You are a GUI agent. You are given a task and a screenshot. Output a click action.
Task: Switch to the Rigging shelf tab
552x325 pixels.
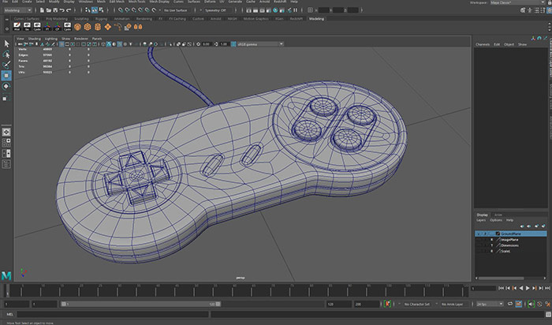pos(102,19)
